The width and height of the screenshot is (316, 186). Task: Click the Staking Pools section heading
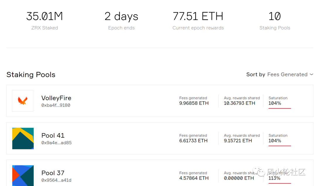point(31,75)
